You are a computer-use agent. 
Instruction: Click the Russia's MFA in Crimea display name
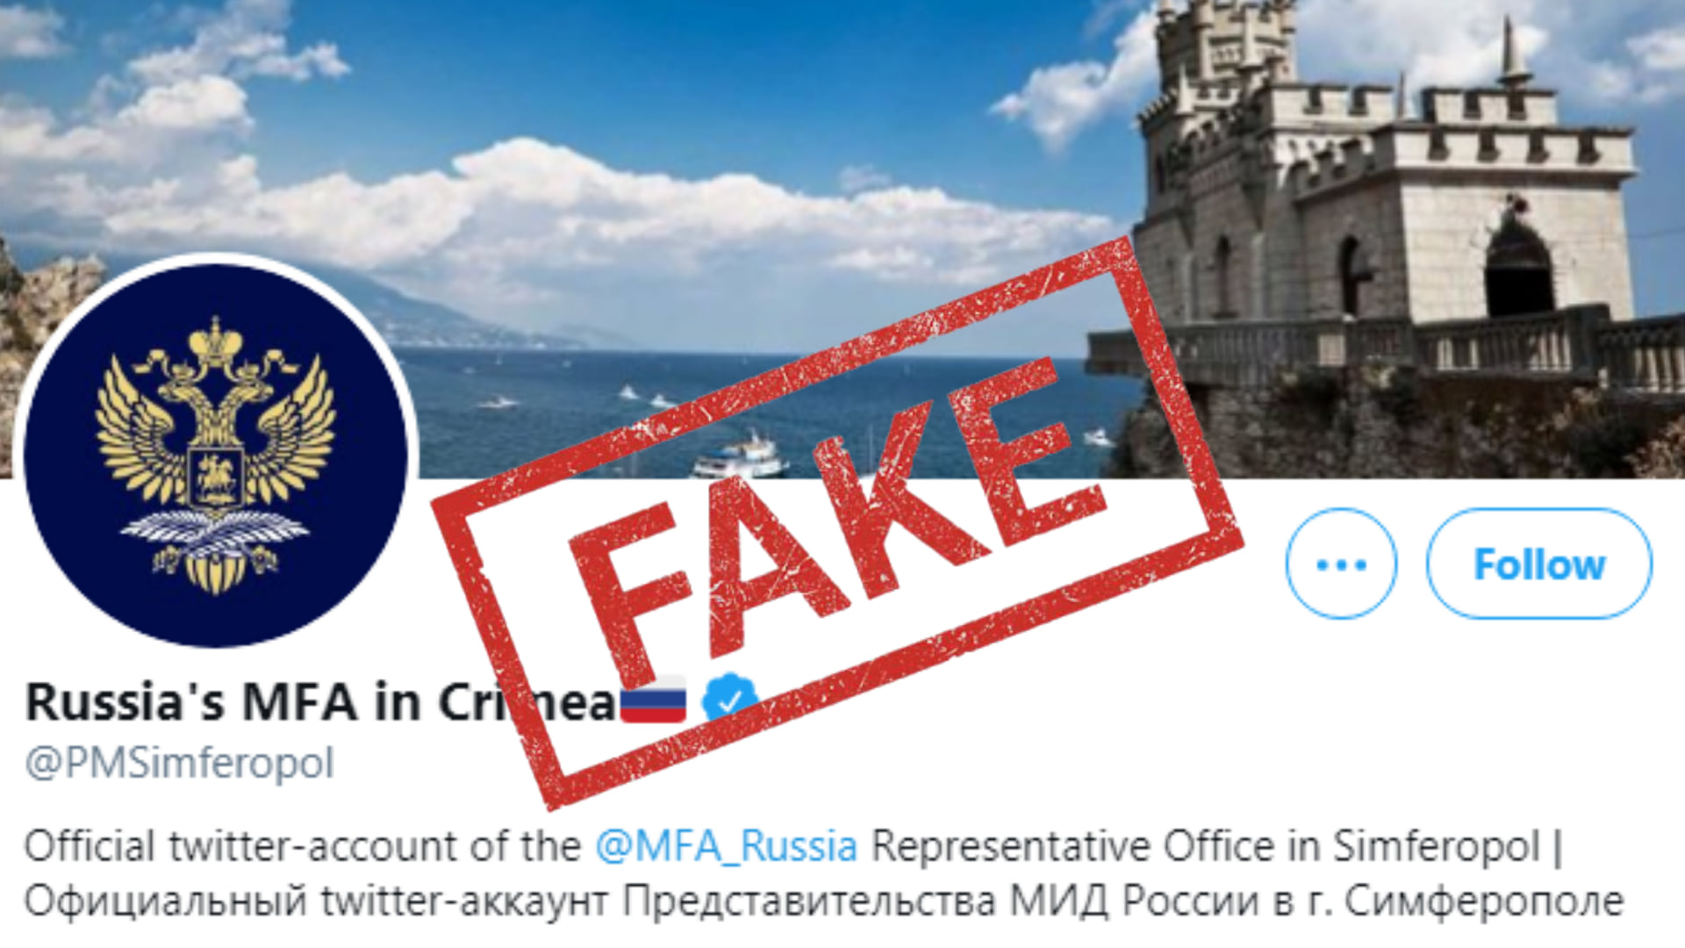[320, 702]
